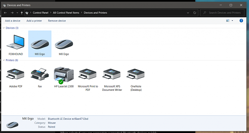The width and height of the screenshot is (249, 133).
Task: Open the recent locations dropdown arrow
Action: [x=17, y=13]
